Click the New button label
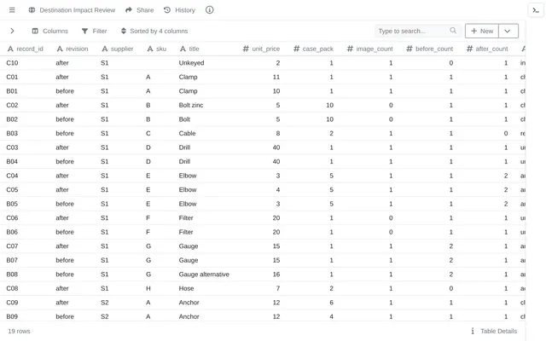The image size is (546, 341). [486, 31]
